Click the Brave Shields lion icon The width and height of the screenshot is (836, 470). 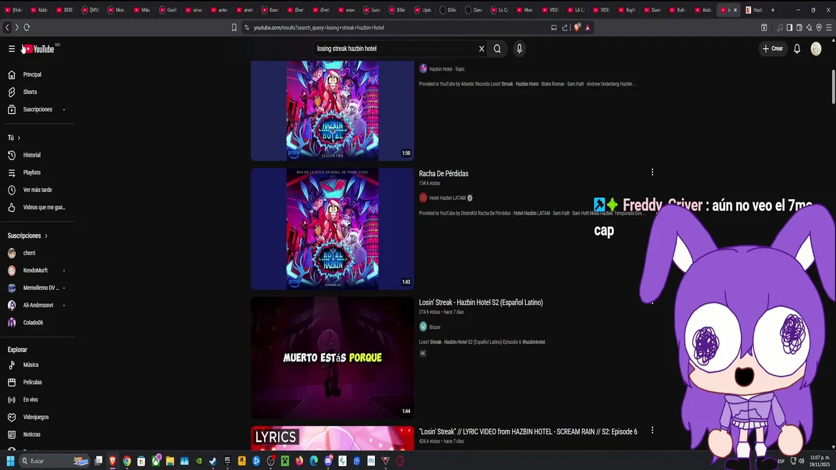coord(577,27)
